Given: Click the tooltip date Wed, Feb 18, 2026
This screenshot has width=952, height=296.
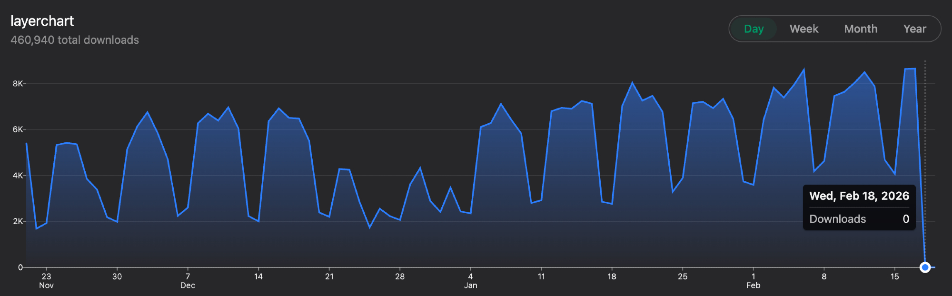Looking at the screenshot, I should click(x=859, y=196).
